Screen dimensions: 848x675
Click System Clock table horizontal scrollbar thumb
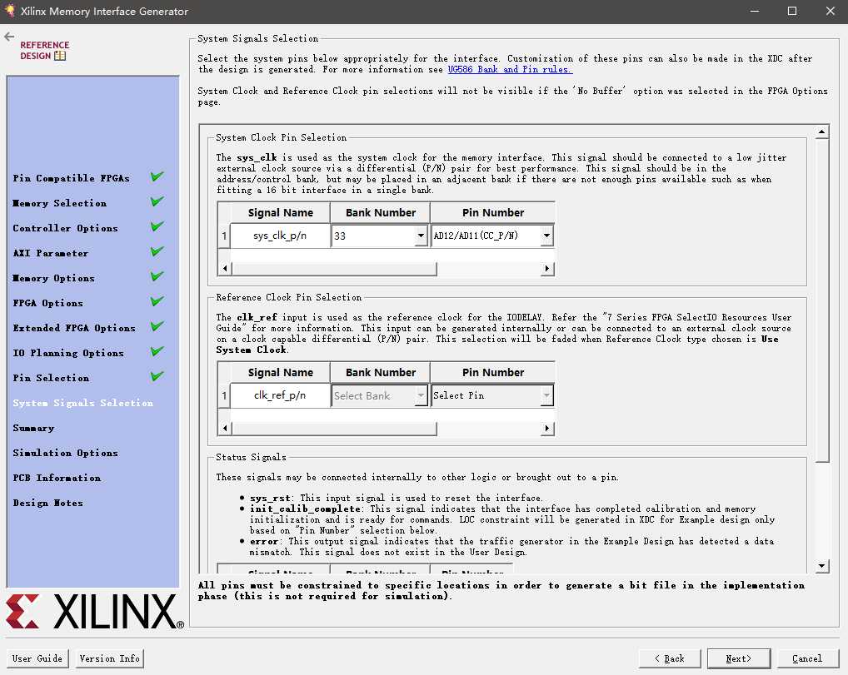[334, 268]
